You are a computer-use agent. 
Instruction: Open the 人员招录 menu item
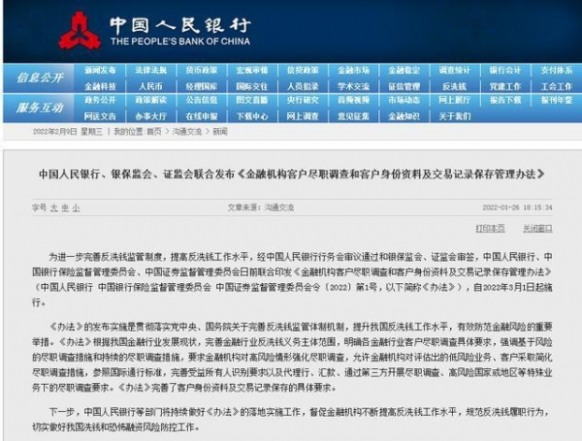[x=303, y=87]
